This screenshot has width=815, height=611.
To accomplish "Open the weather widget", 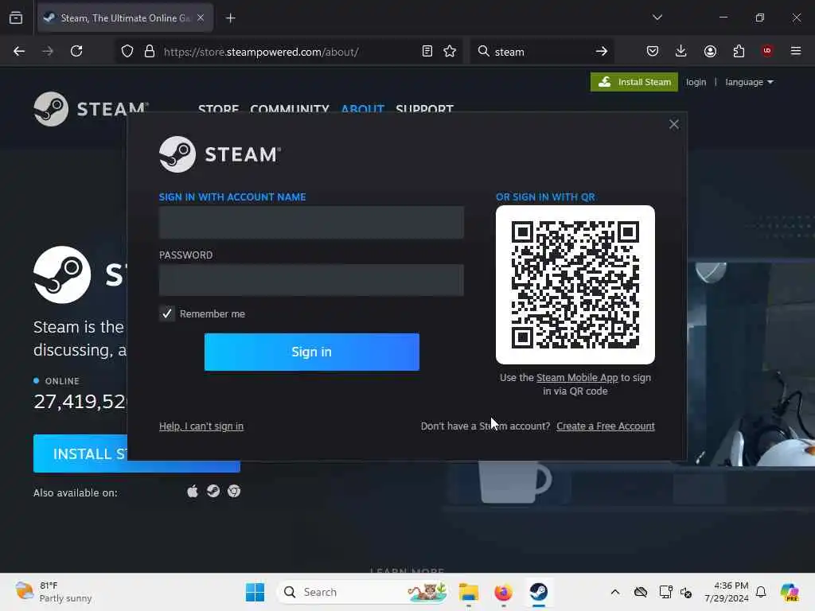I will 53,592.
